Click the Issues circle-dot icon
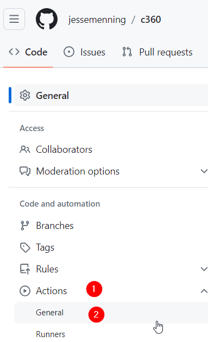The height and width of the screenshot is (342, 208). click(x=69, y=52)
